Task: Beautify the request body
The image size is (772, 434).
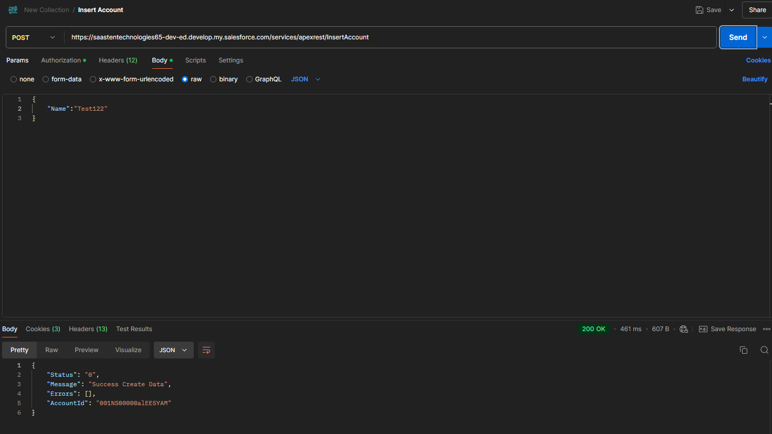Action: tap(755, 79)
